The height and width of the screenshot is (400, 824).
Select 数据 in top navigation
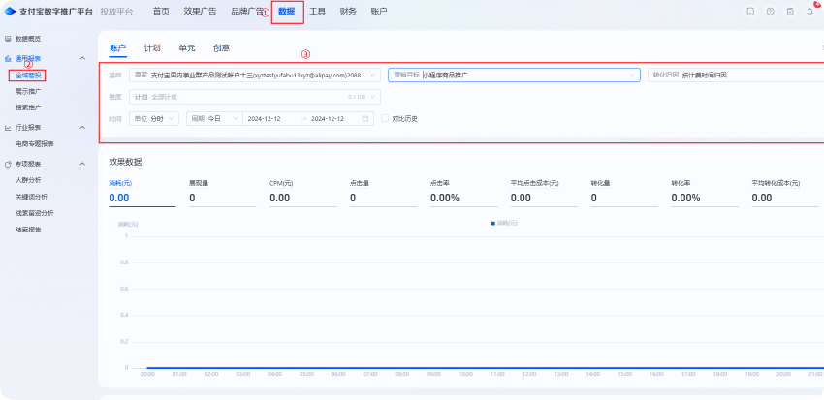(287, 12)
